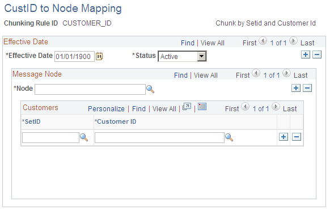Focus the SetID input field
This screenshot has height=210, width=330.
tap(50, 137)
